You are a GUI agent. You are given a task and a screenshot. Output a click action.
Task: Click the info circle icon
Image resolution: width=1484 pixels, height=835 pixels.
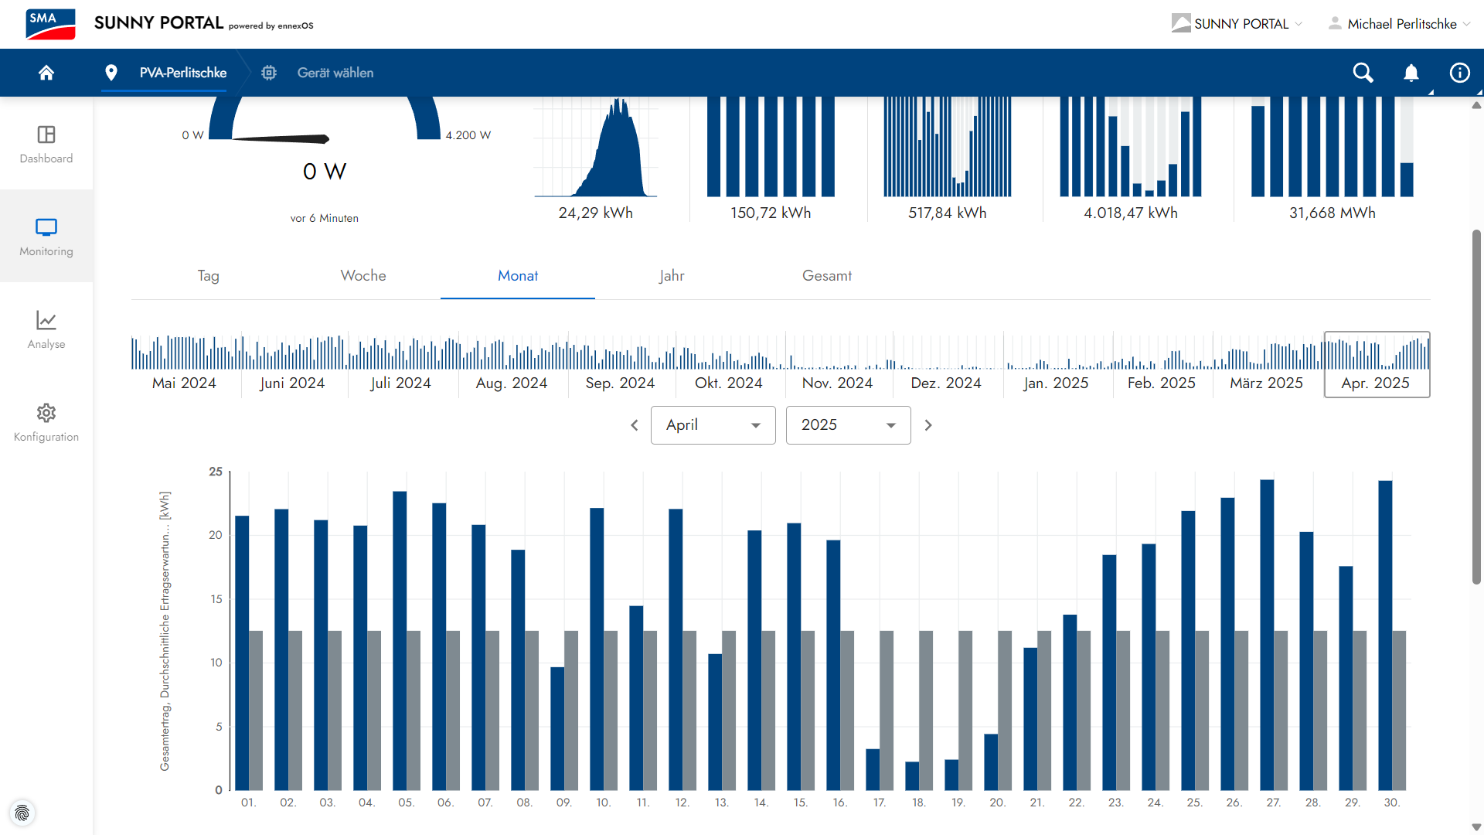pos(1459,73)
